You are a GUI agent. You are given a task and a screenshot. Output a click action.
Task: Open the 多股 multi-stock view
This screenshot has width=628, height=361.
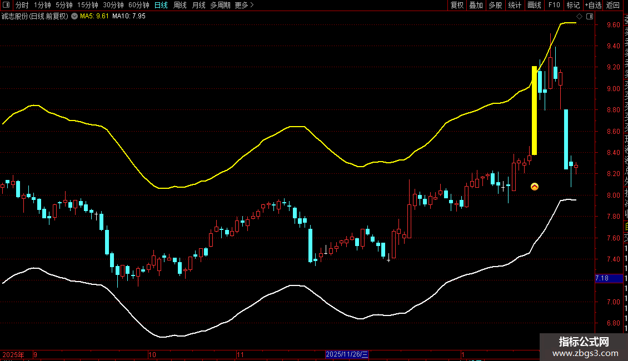point(495,5)
